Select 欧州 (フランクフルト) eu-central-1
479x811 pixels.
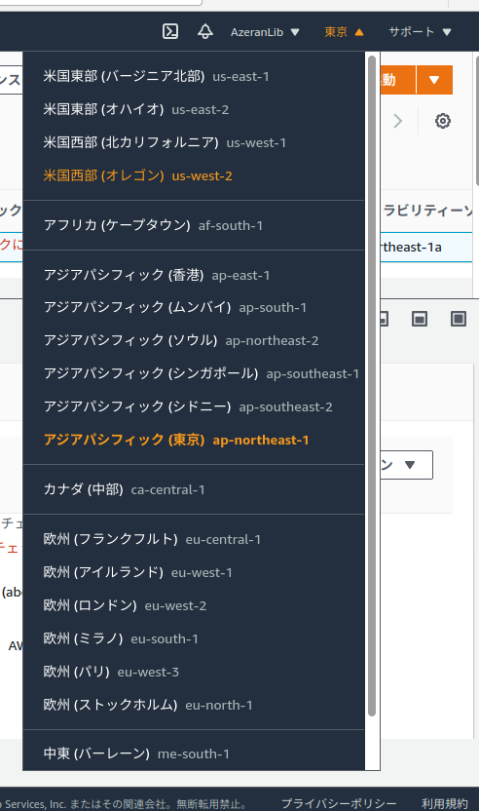194,539
